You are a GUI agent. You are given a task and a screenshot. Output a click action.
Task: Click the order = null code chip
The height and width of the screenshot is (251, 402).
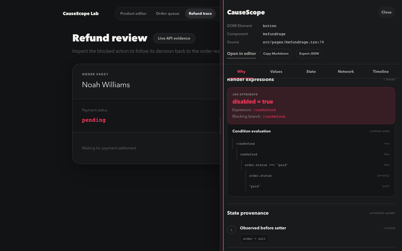point(254,238)
